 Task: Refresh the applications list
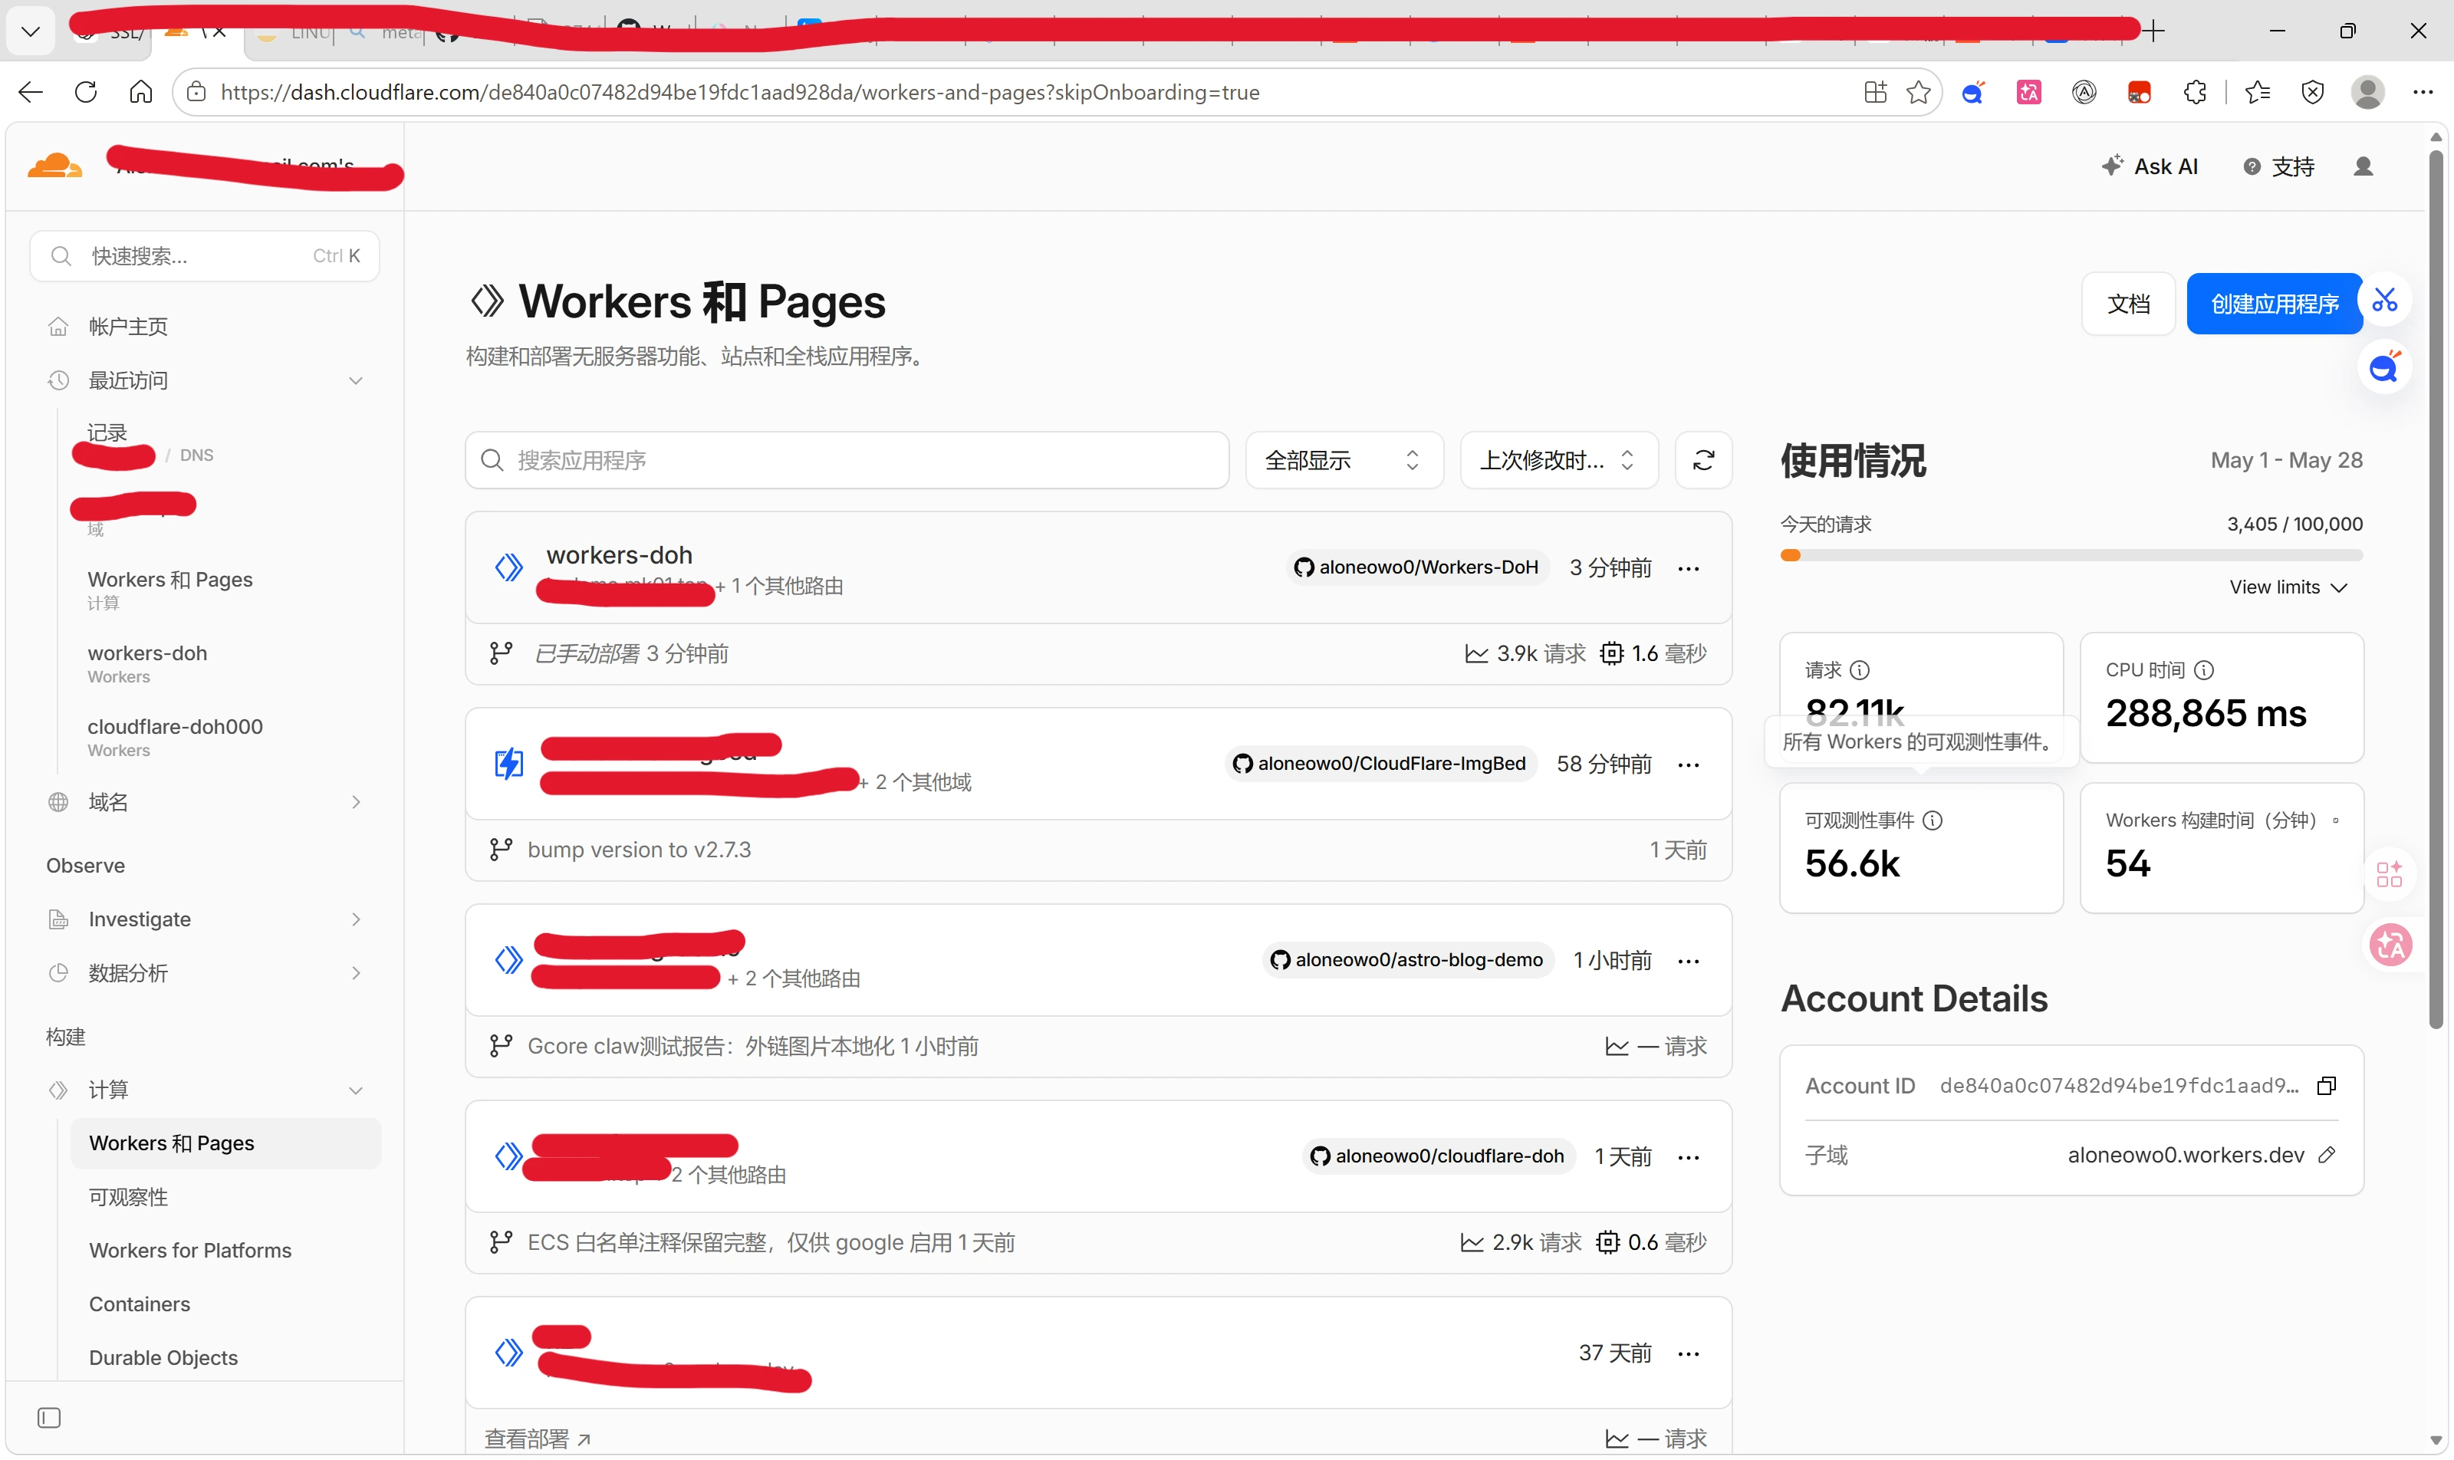pyautogui.click(x=1703, y=460)
